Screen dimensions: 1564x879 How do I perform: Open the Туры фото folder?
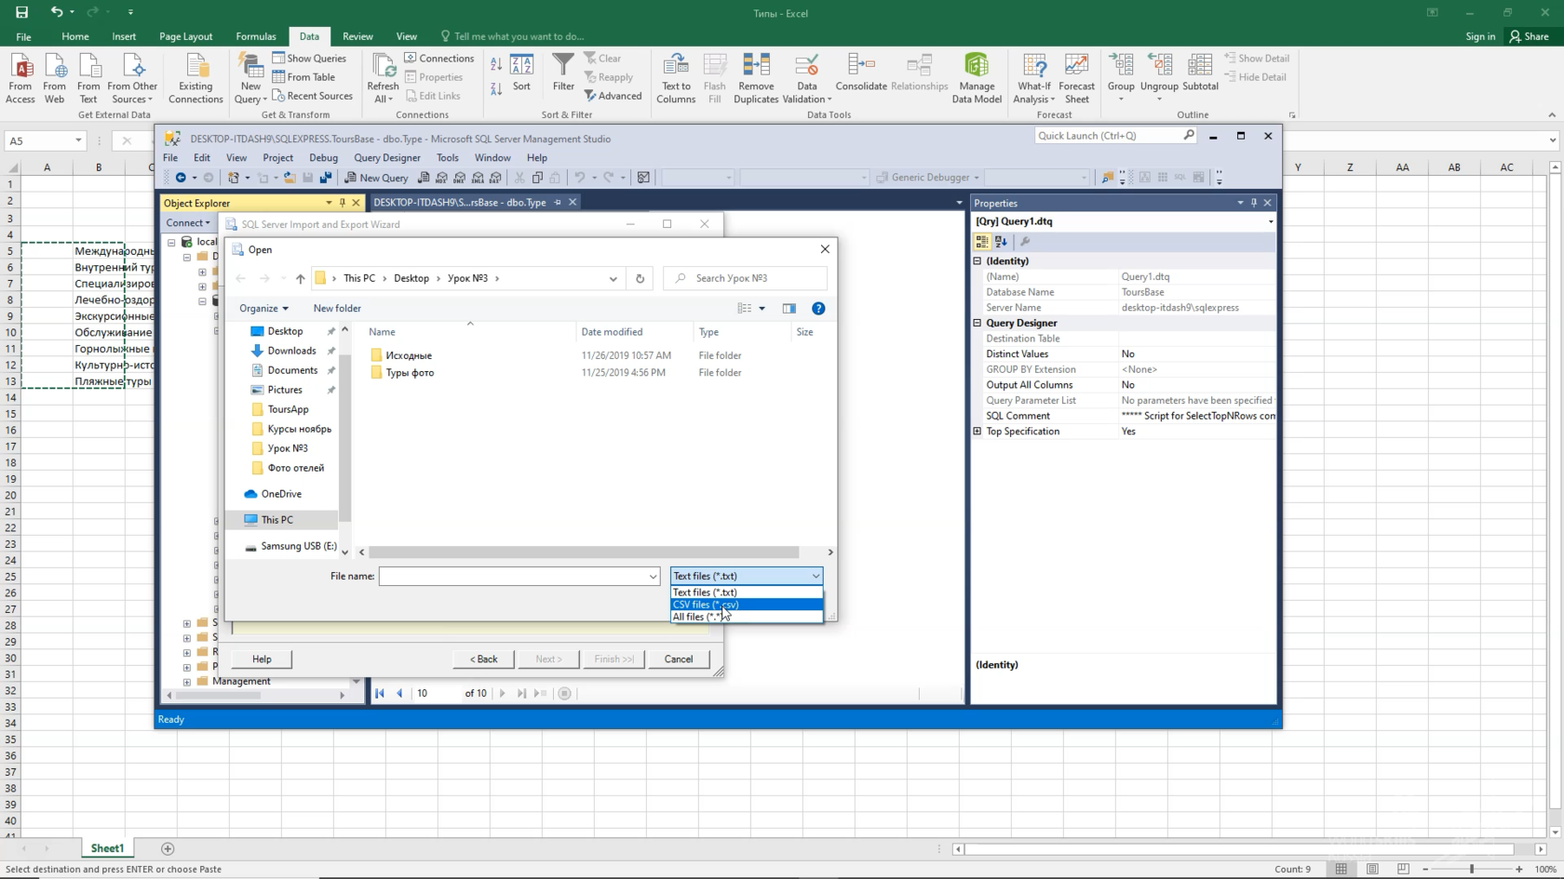410,372
